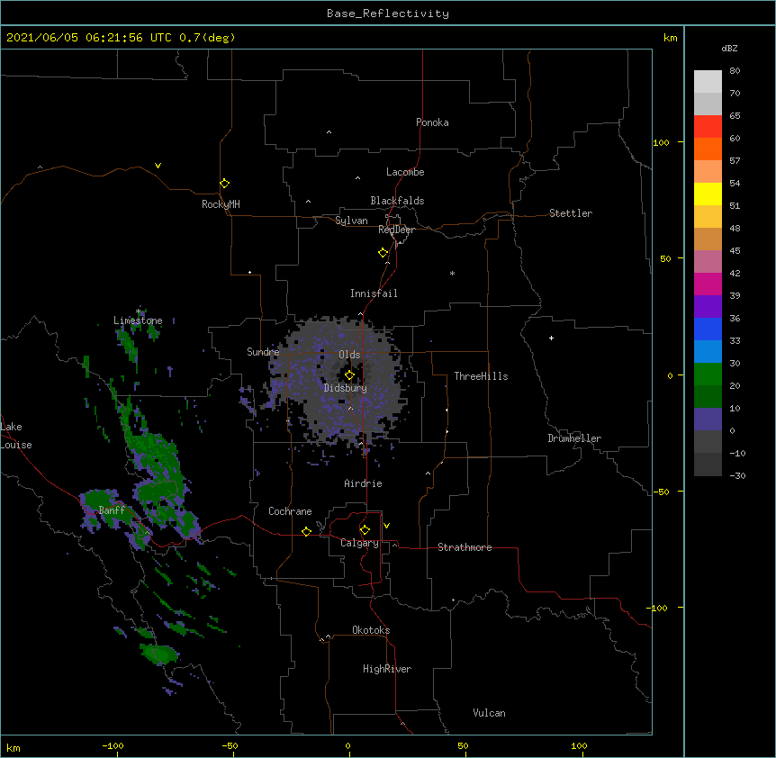Click the -30 dBZ legend value
Image resolution: width=776 pixels, height=758 pixels.
coord(737,475)
